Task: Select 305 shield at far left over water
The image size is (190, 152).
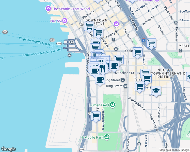Action: pos(5,32)
